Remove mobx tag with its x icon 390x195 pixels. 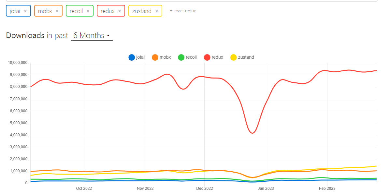pos(57,11)
